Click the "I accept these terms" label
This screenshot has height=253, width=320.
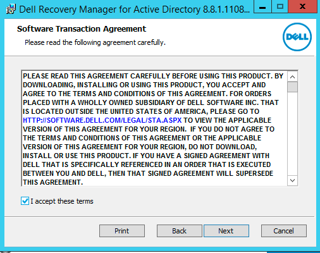click(62, 201)
